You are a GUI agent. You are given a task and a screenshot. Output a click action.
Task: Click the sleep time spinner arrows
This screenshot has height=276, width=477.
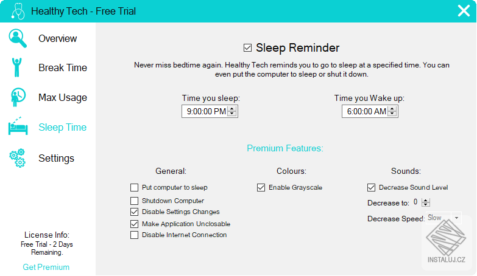point(232,111)
